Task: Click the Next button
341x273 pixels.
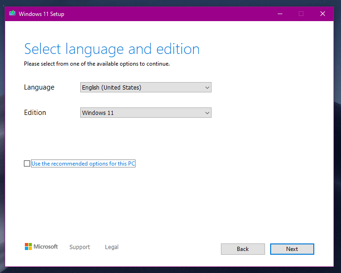Action: click(292, 249)
